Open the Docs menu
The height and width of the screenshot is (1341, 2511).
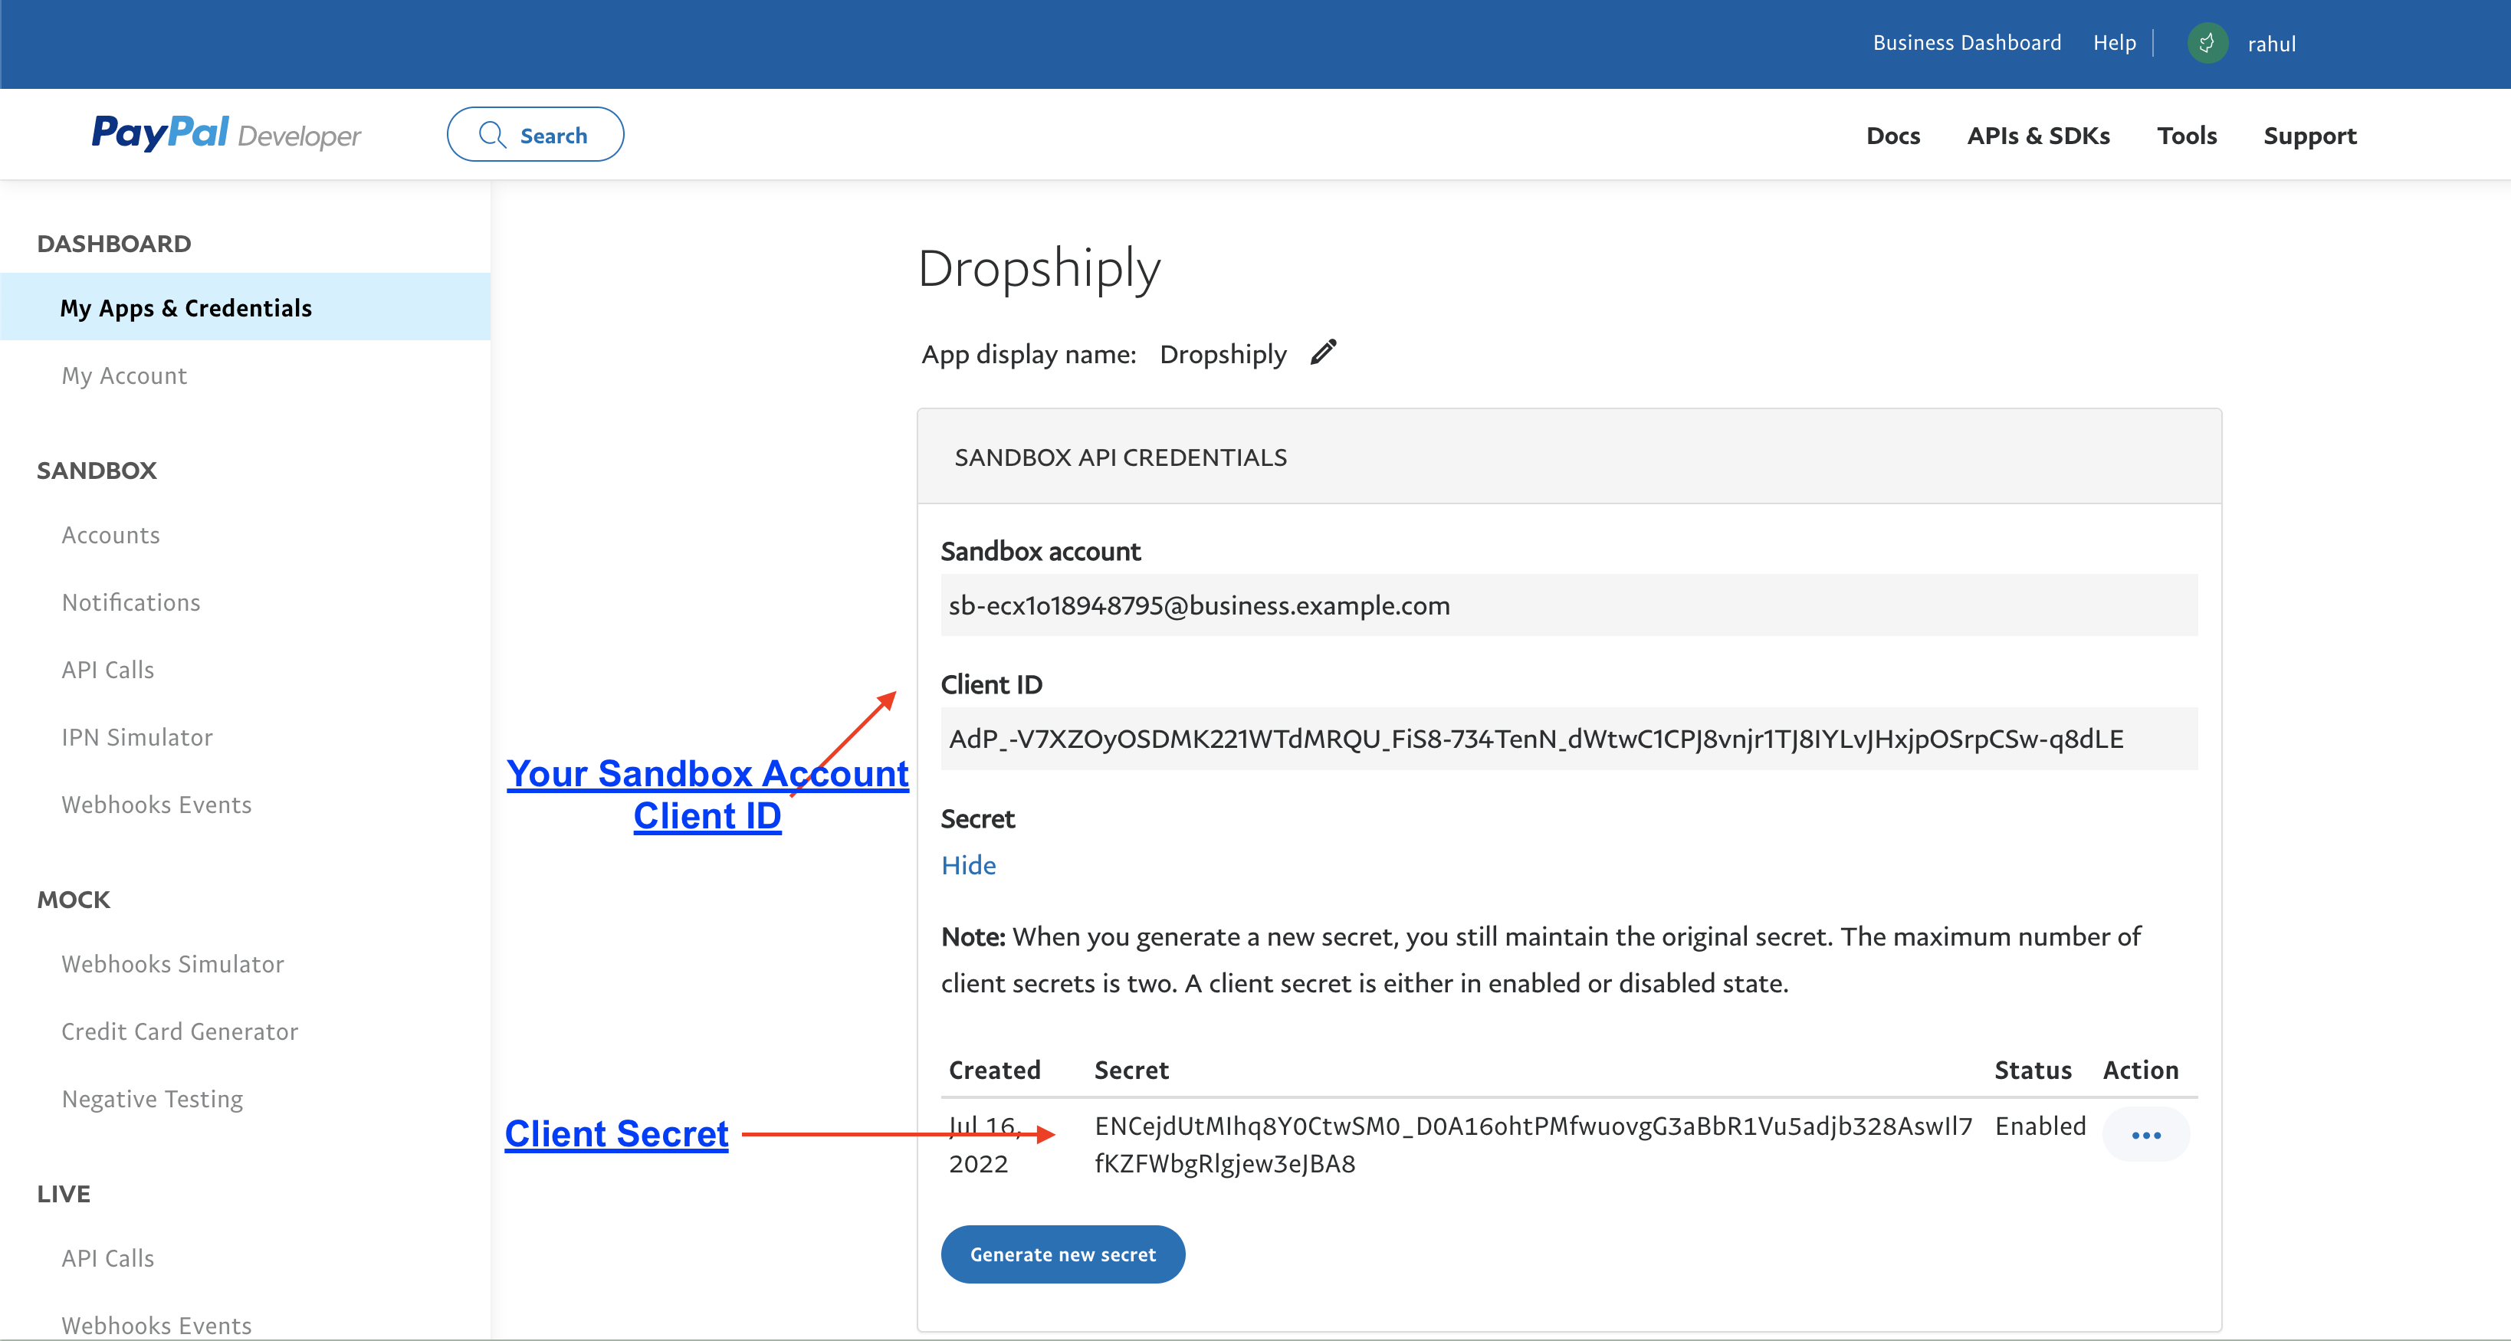click(x=1893, y=136)
